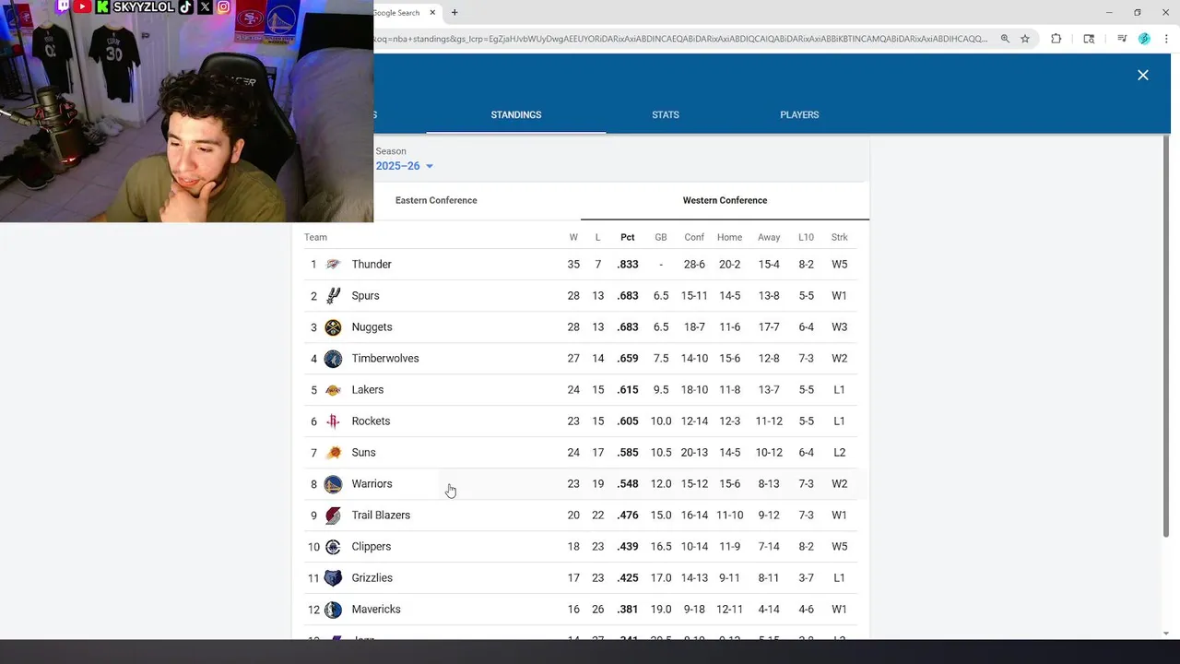The height and width of the screenshot is (664, 1180).
Task: Click the L10 column header
Action: 806,238
